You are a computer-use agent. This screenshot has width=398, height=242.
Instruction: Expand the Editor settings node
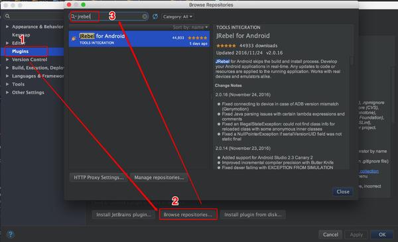pos(7,43)
